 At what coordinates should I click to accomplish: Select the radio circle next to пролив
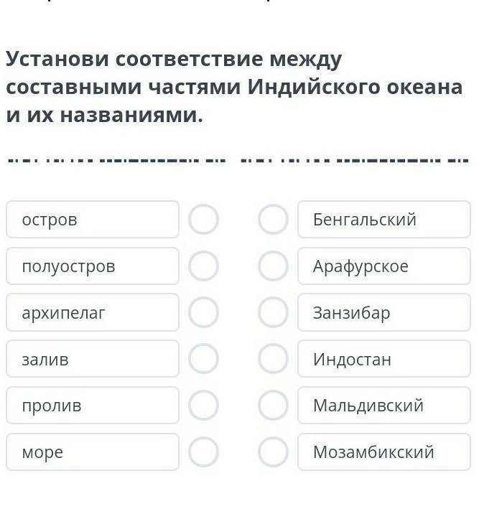(203, 406)
